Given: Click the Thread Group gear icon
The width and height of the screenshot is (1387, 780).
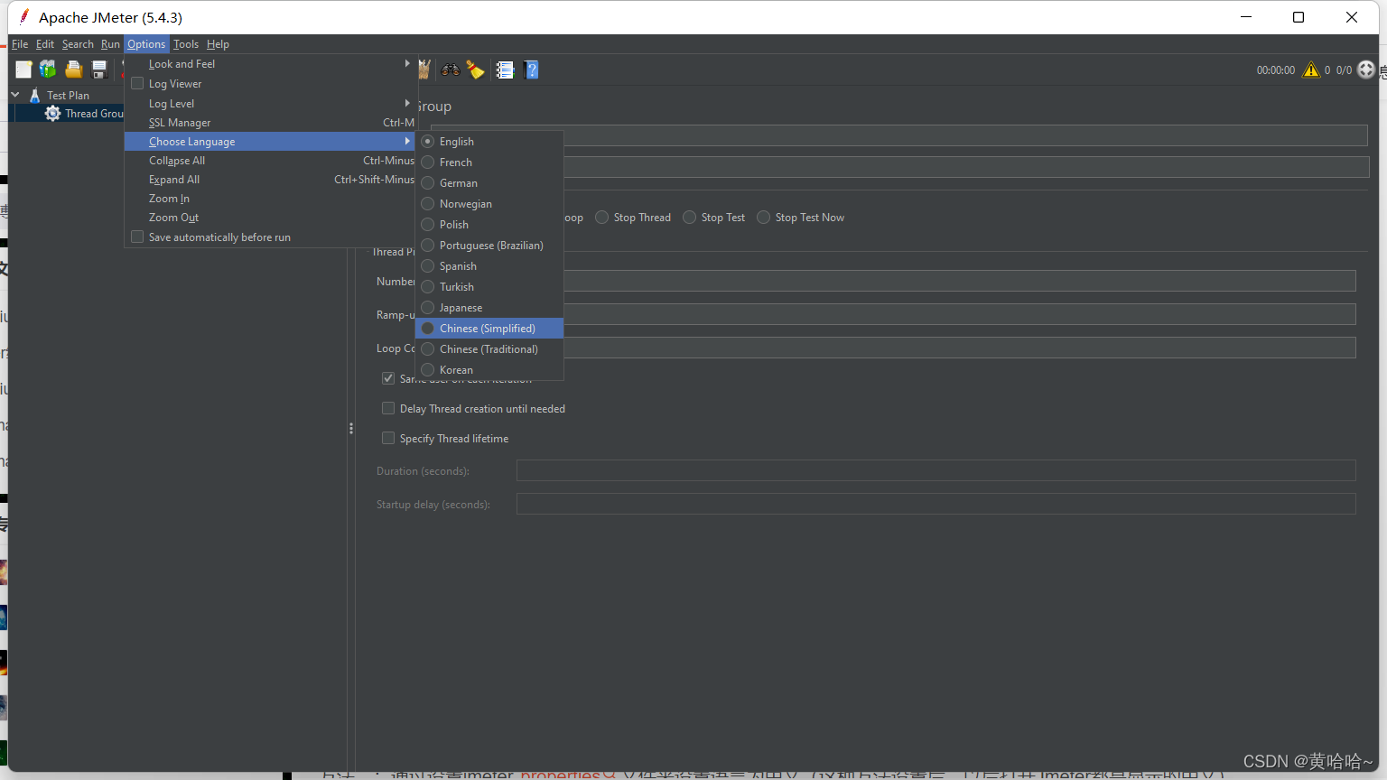Looking at the screenshot, I should [x=53, y=113].
